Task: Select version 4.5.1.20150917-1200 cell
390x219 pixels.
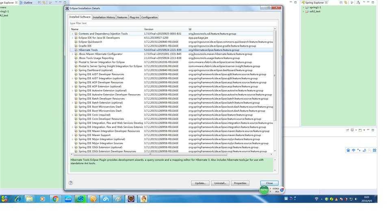Action: tap(156, 38)
